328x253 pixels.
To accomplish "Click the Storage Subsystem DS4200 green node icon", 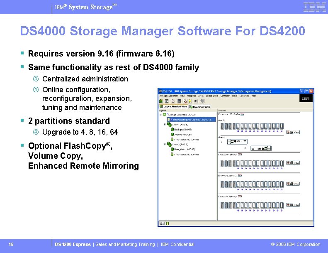I will pos(165,115).
